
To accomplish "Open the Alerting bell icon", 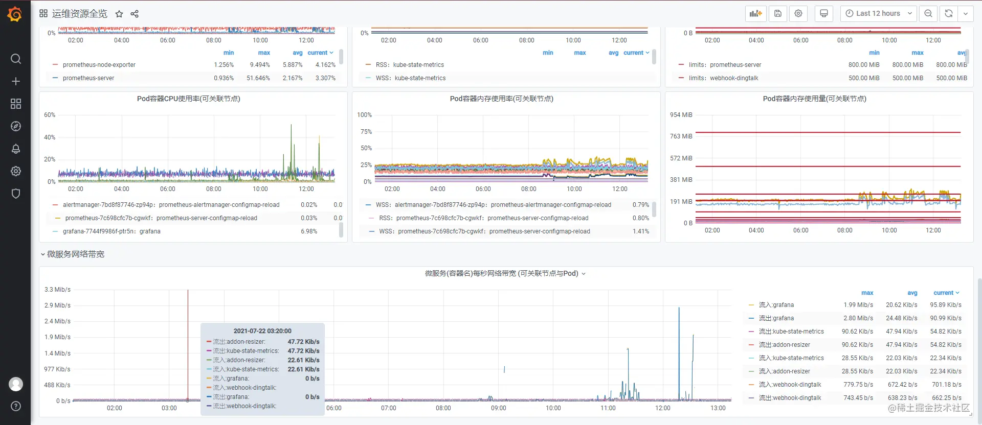I will pos(16,149).
